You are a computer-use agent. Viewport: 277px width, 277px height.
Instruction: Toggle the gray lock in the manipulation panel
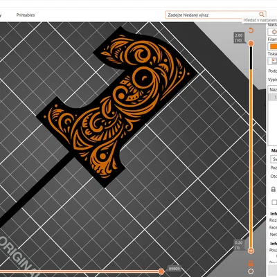coord(274,190)
